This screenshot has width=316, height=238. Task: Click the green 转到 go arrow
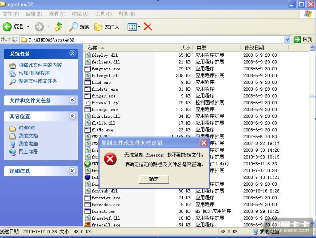point(297,40)
